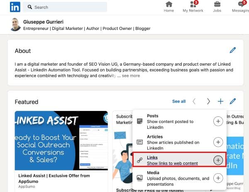Click the plus button next to Media
249x192 pixels.
218,178
